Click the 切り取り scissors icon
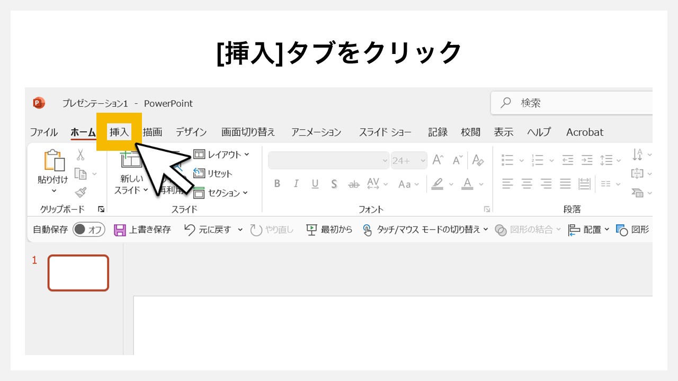This screenshot has width=678, height=381. tap(82, 153)
